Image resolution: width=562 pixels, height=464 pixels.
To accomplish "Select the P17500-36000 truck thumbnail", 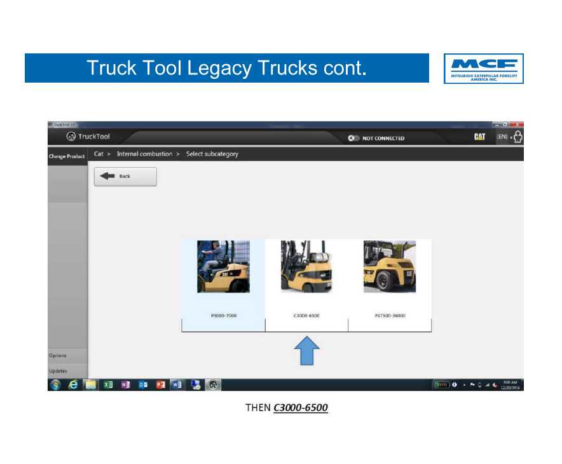I will [390, 266].
